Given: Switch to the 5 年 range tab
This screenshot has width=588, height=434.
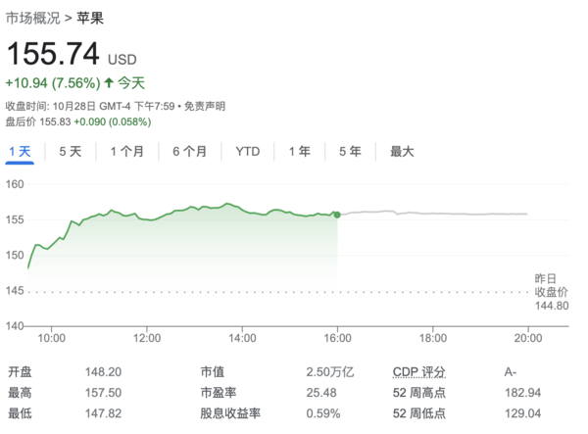Looking at the screenshot, I should coord(350,152).
